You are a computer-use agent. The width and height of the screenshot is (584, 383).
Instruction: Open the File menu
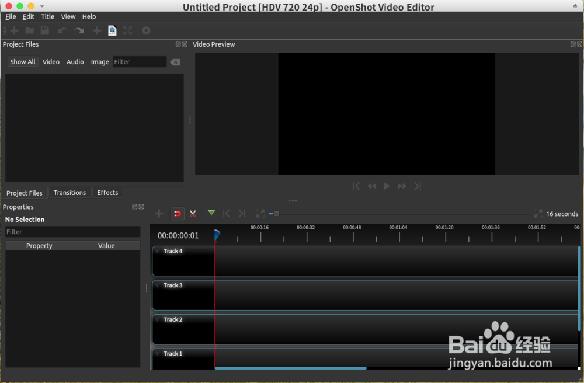pos(11,17)
